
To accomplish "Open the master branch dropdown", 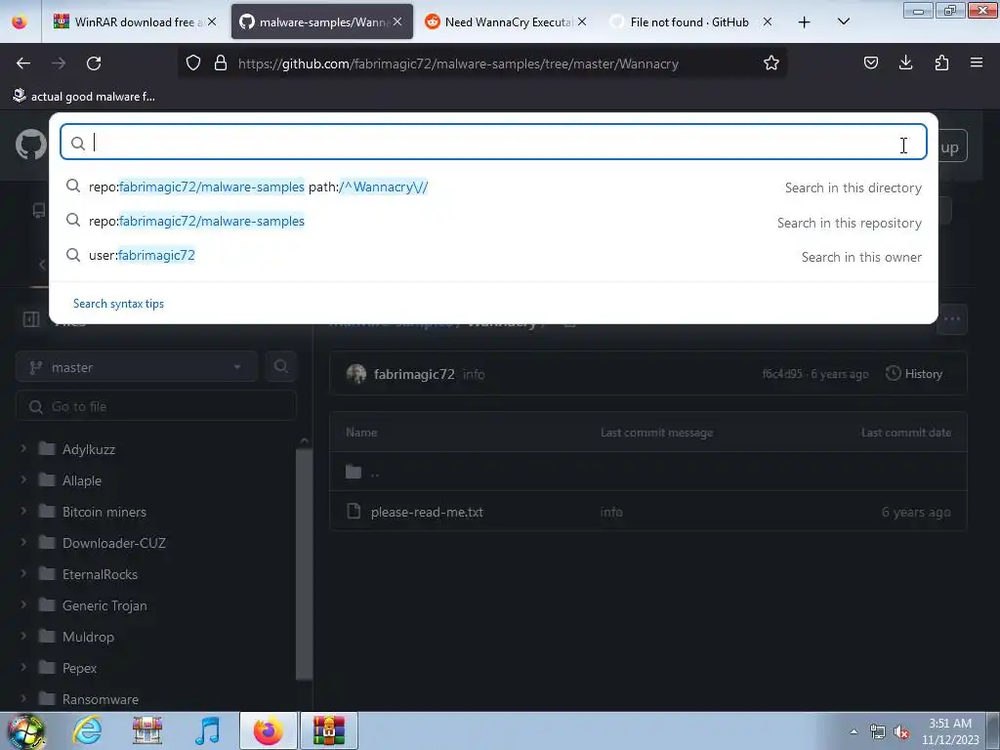I will (137, 367).
